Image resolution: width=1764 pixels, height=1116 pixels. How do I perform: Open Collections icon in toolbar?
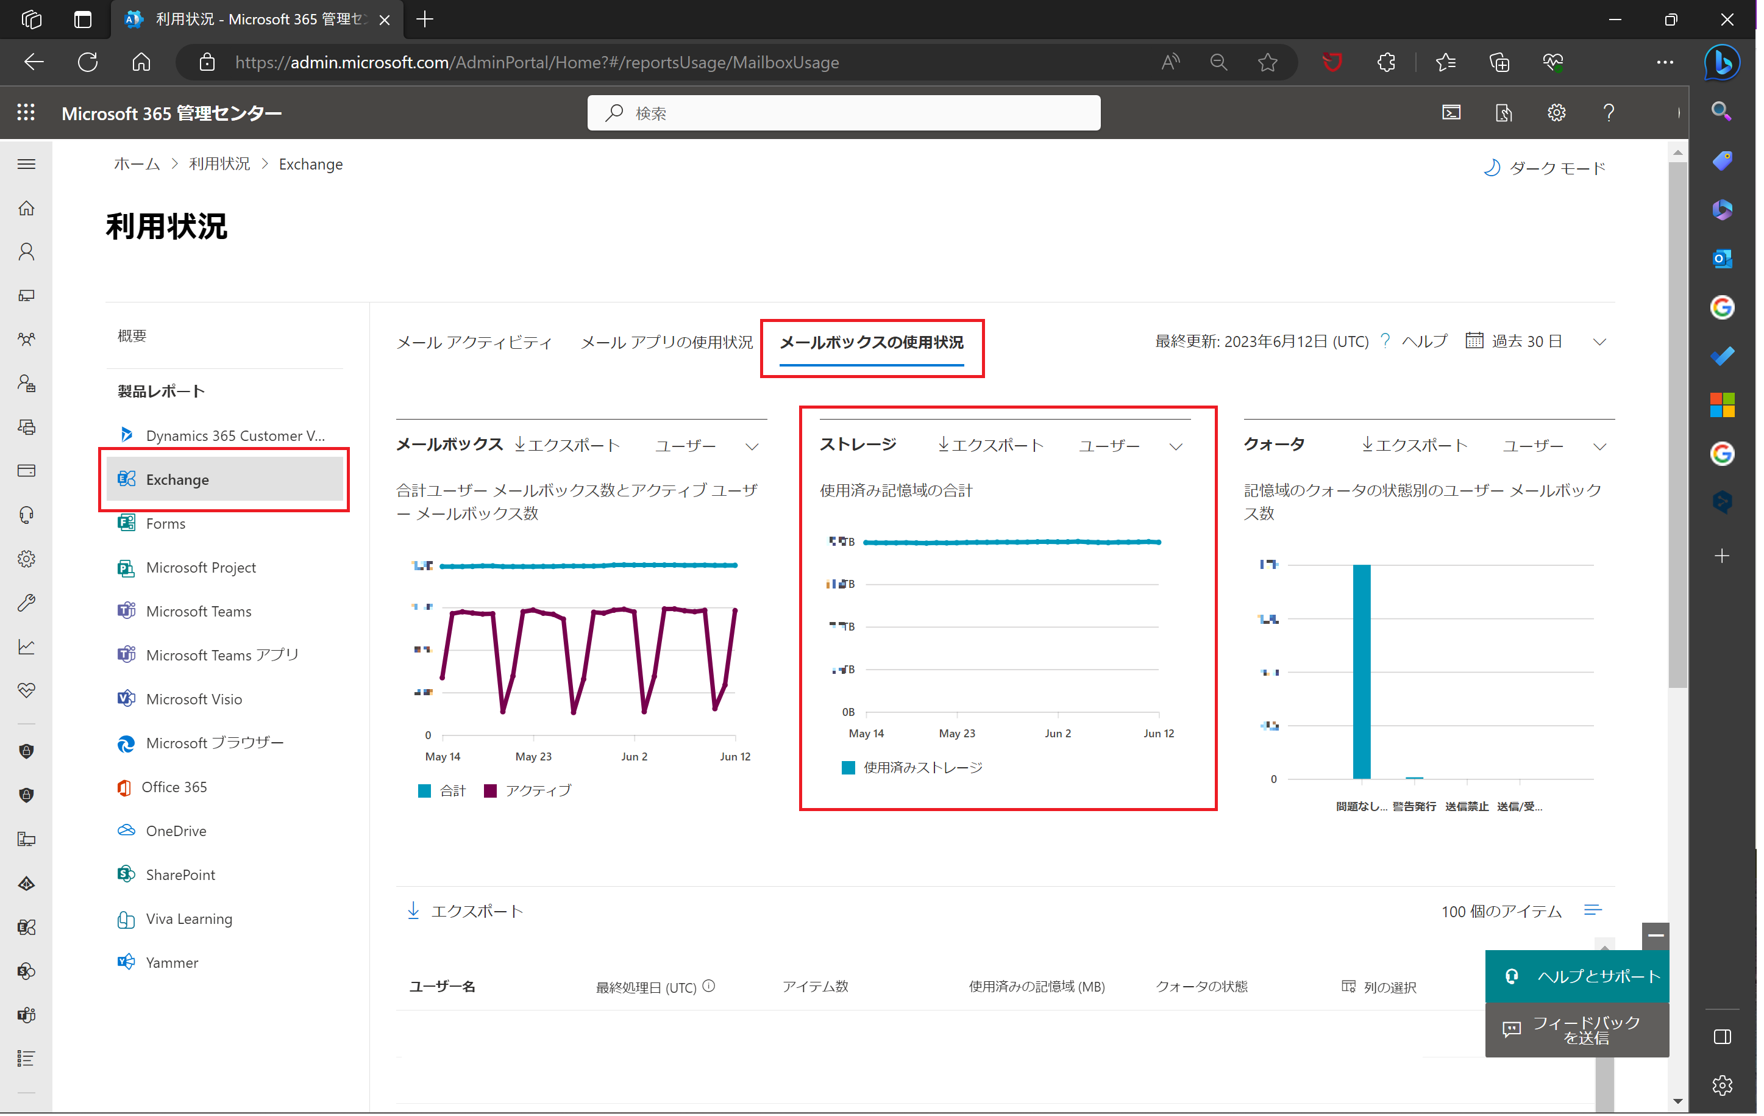click(1499, 62)
